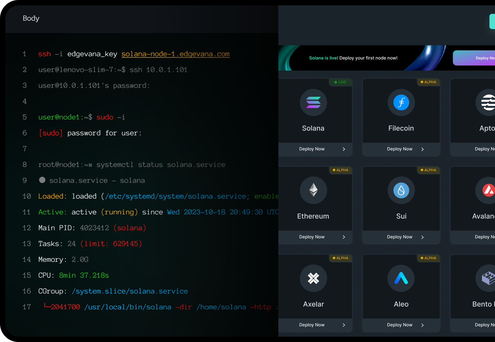Click Deploy Now in the Solana banner
Screen dimensions: 495x342
click(480, 58)
